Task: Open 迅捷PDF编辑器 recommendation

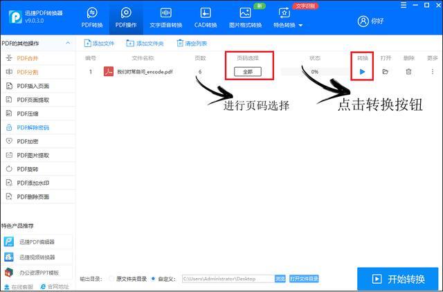Action: (x=37, y=241)
